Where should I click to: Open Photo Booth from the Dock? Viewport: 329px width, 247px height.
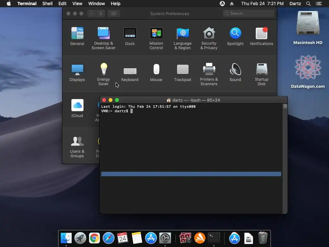tap(185, 238)
